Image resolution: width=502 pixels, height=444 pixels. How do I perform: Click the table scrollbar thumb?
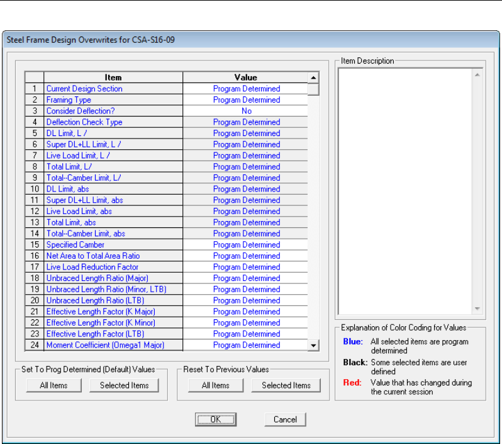[313, 89]
